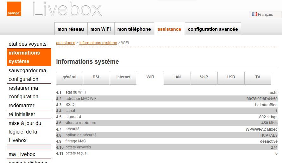Open état des voyants sidebar item
Viewport: 282px width, 163px height.
(28, 44)
